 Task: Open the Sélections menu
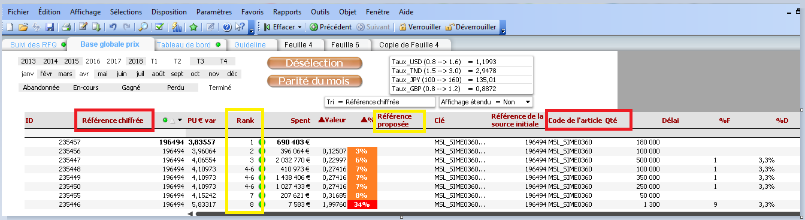(x=126, y=12)
